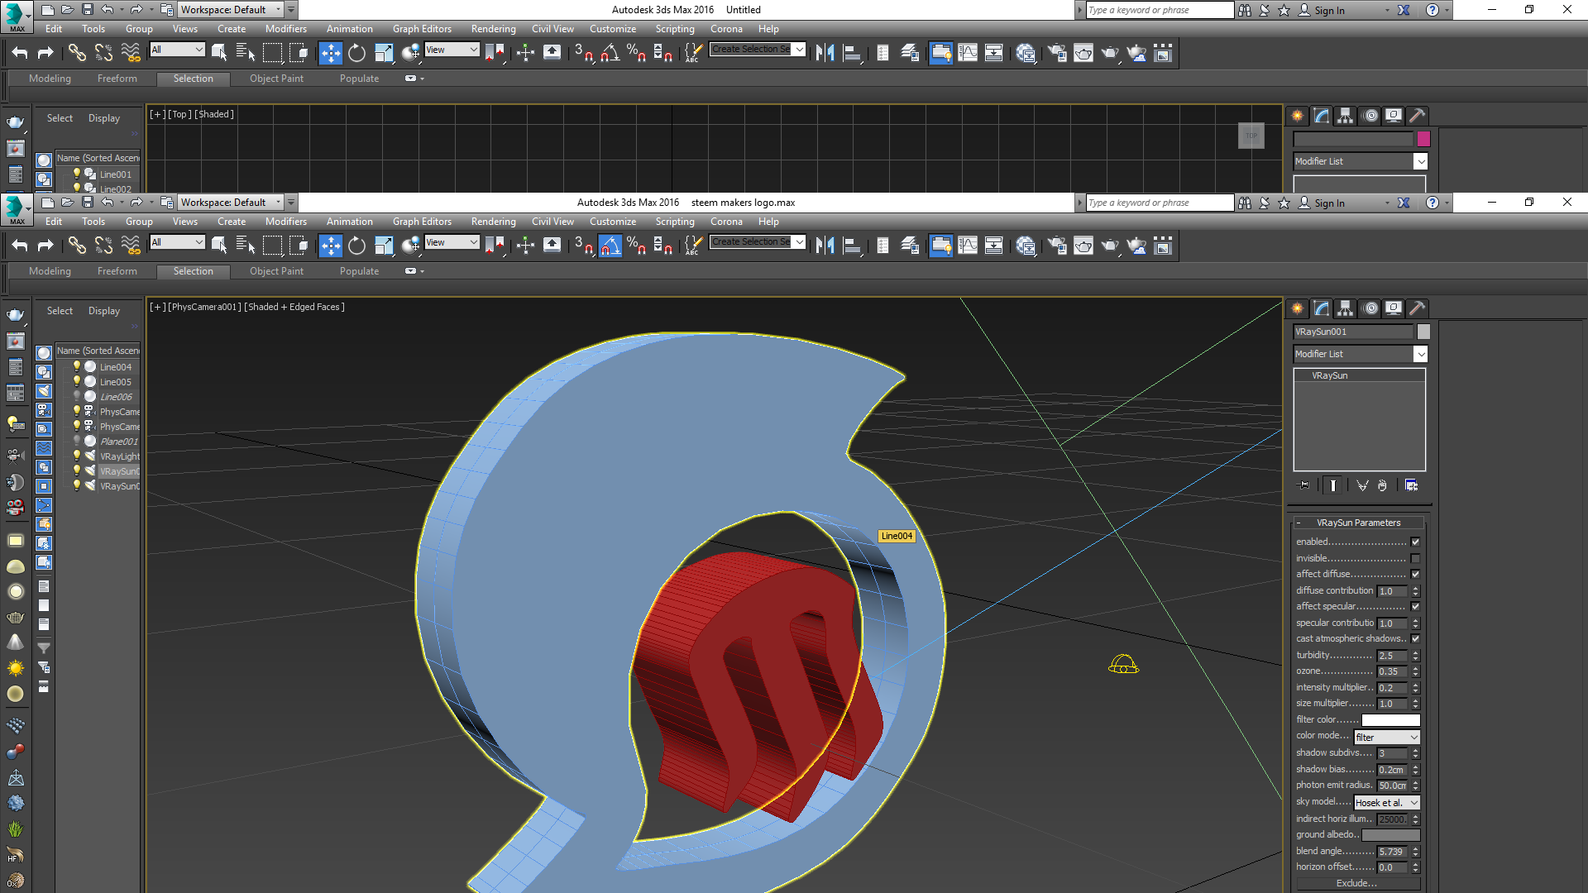Open Material Editor icon in front window toolbar
This screenshot has width=1588, height=893.
1026,246
